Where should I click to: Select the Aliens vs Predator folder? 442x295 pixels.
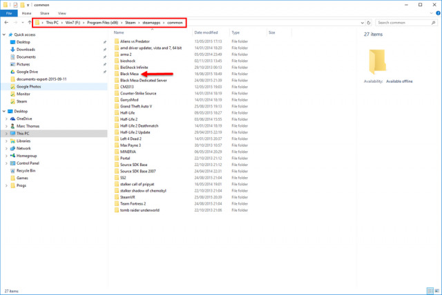coord(135,41)
